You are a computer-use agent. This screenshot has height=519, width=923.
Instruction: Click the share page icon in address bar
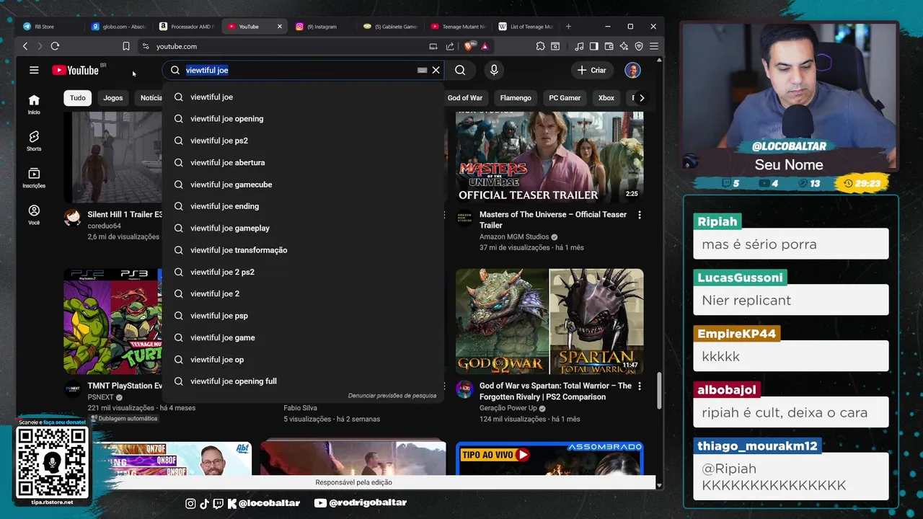450,46
